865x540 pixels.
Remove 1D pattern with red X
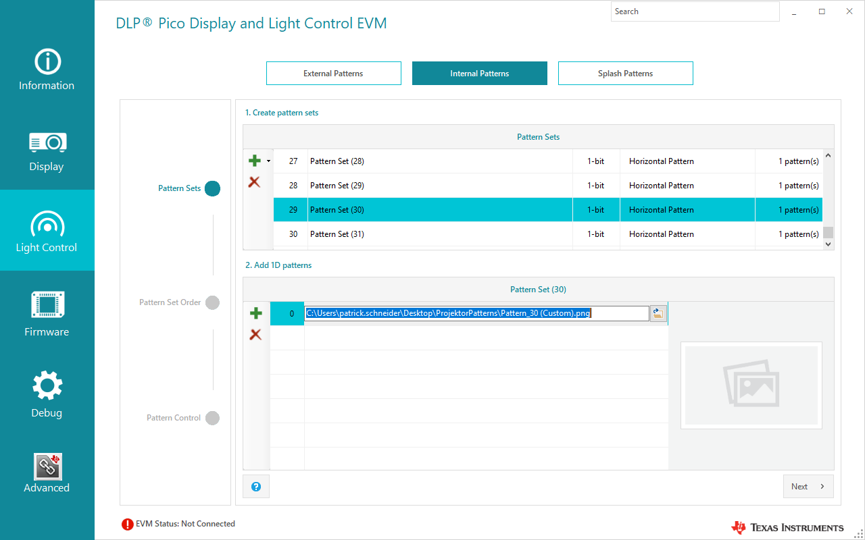click(255, 334)
